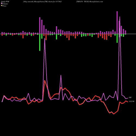Click the longest green bar below the axis
The width and height of the screenshot is (136, 136).
40,42
